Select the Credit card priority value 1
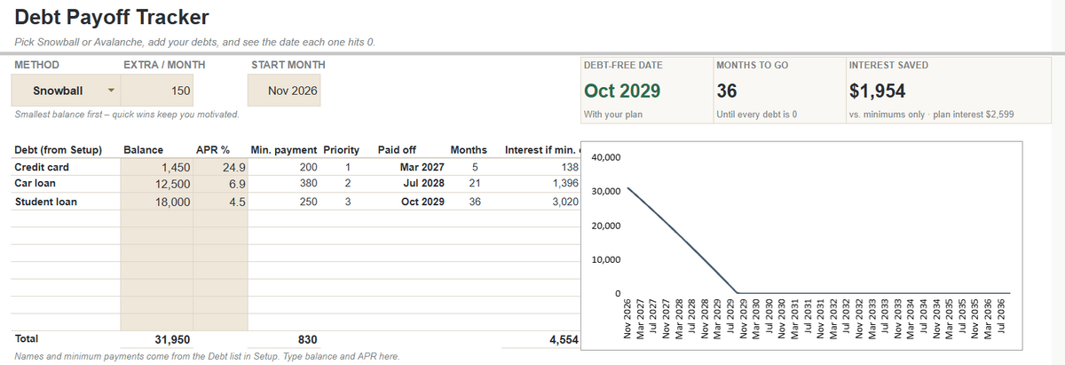1065x365 pixels. tap(348, 167)
